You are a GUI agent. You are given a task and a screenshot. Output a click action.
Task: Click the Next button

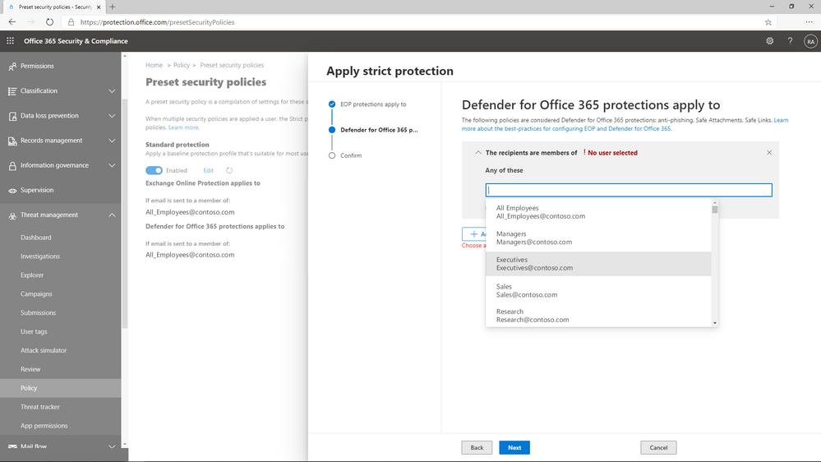coord(514,447)
